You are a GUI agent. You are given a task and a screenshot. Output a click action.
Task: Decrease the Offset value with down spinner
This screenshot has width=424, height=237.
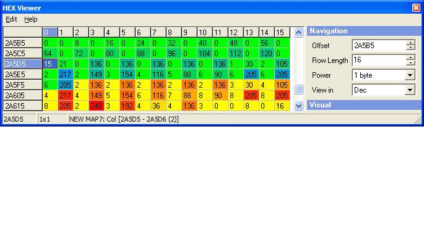410,48
